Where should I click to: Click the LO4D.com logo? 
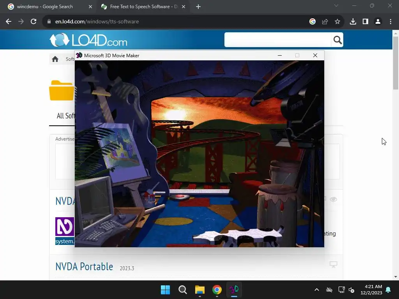(88, 40)
